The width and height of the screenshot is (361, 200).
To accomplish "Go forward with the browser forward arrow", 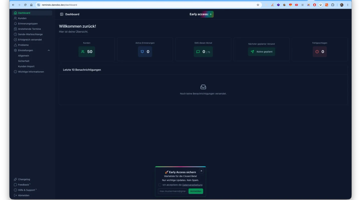I will tap(19, 5).
